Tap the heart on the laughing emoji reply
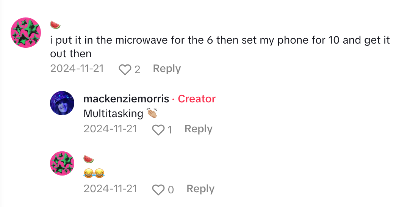Viewport: 410px width, 207px height. [158, 190]
